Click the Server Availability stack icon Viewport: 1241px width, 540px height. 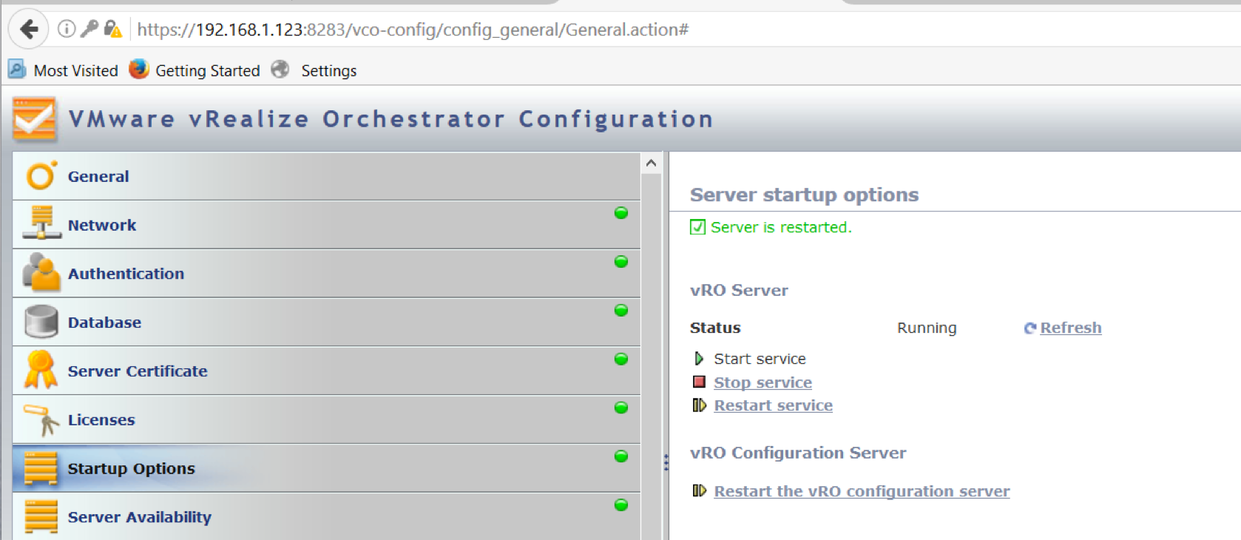point(41,516)
